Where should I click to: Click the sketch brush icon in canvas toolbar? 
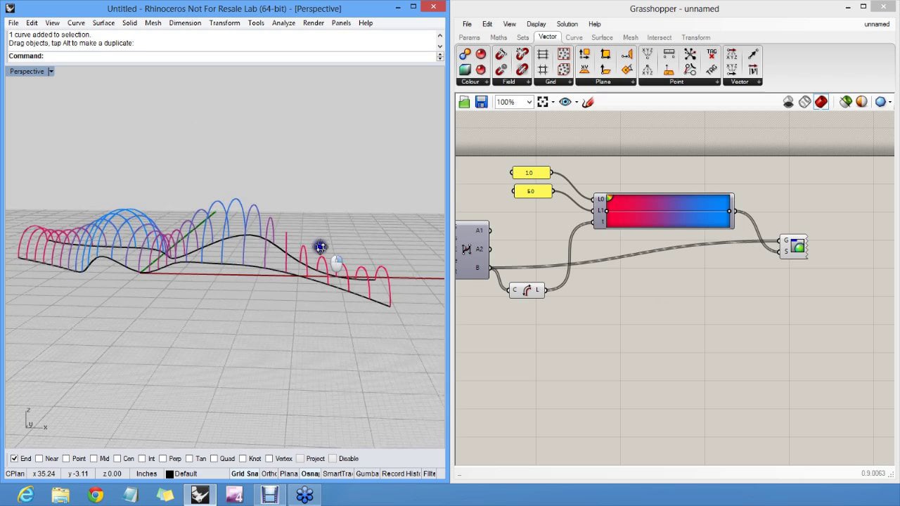pyautogui.click(x=589, y=103)
